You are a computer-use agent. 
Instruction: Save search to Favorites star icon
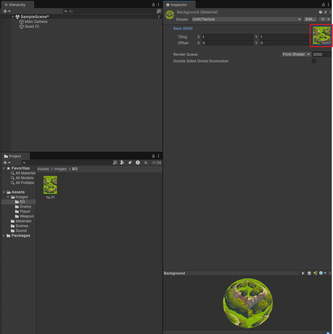[146, 163]
